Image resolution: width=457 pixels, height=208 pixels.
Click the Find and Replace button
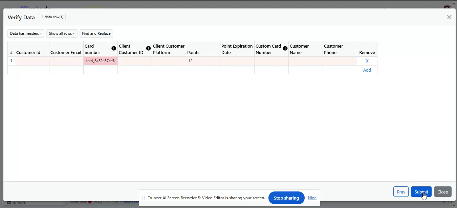click(96, 33)
